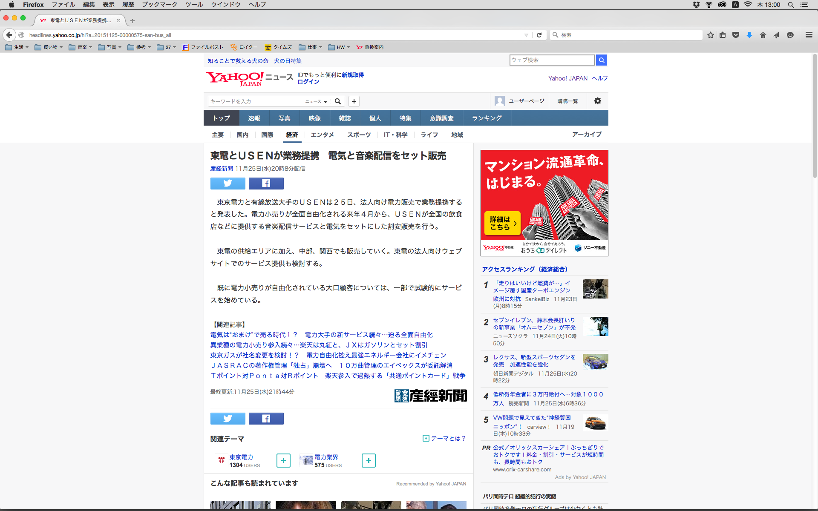Open the Firefox downloads arrow icon
The height and width of the screenshot is (511, 818).
[x=749, y=35]
